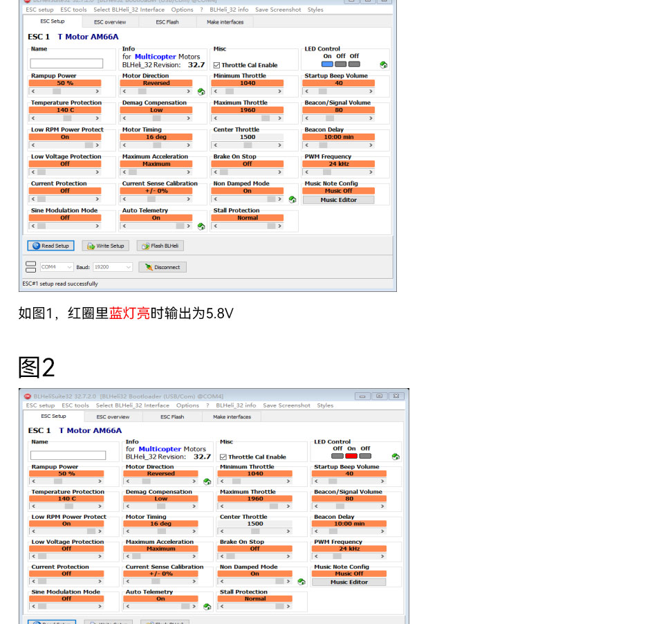Click the Disconnect button
The height and width of the screenshot is (624, 650).
click(x=162, y=267)
